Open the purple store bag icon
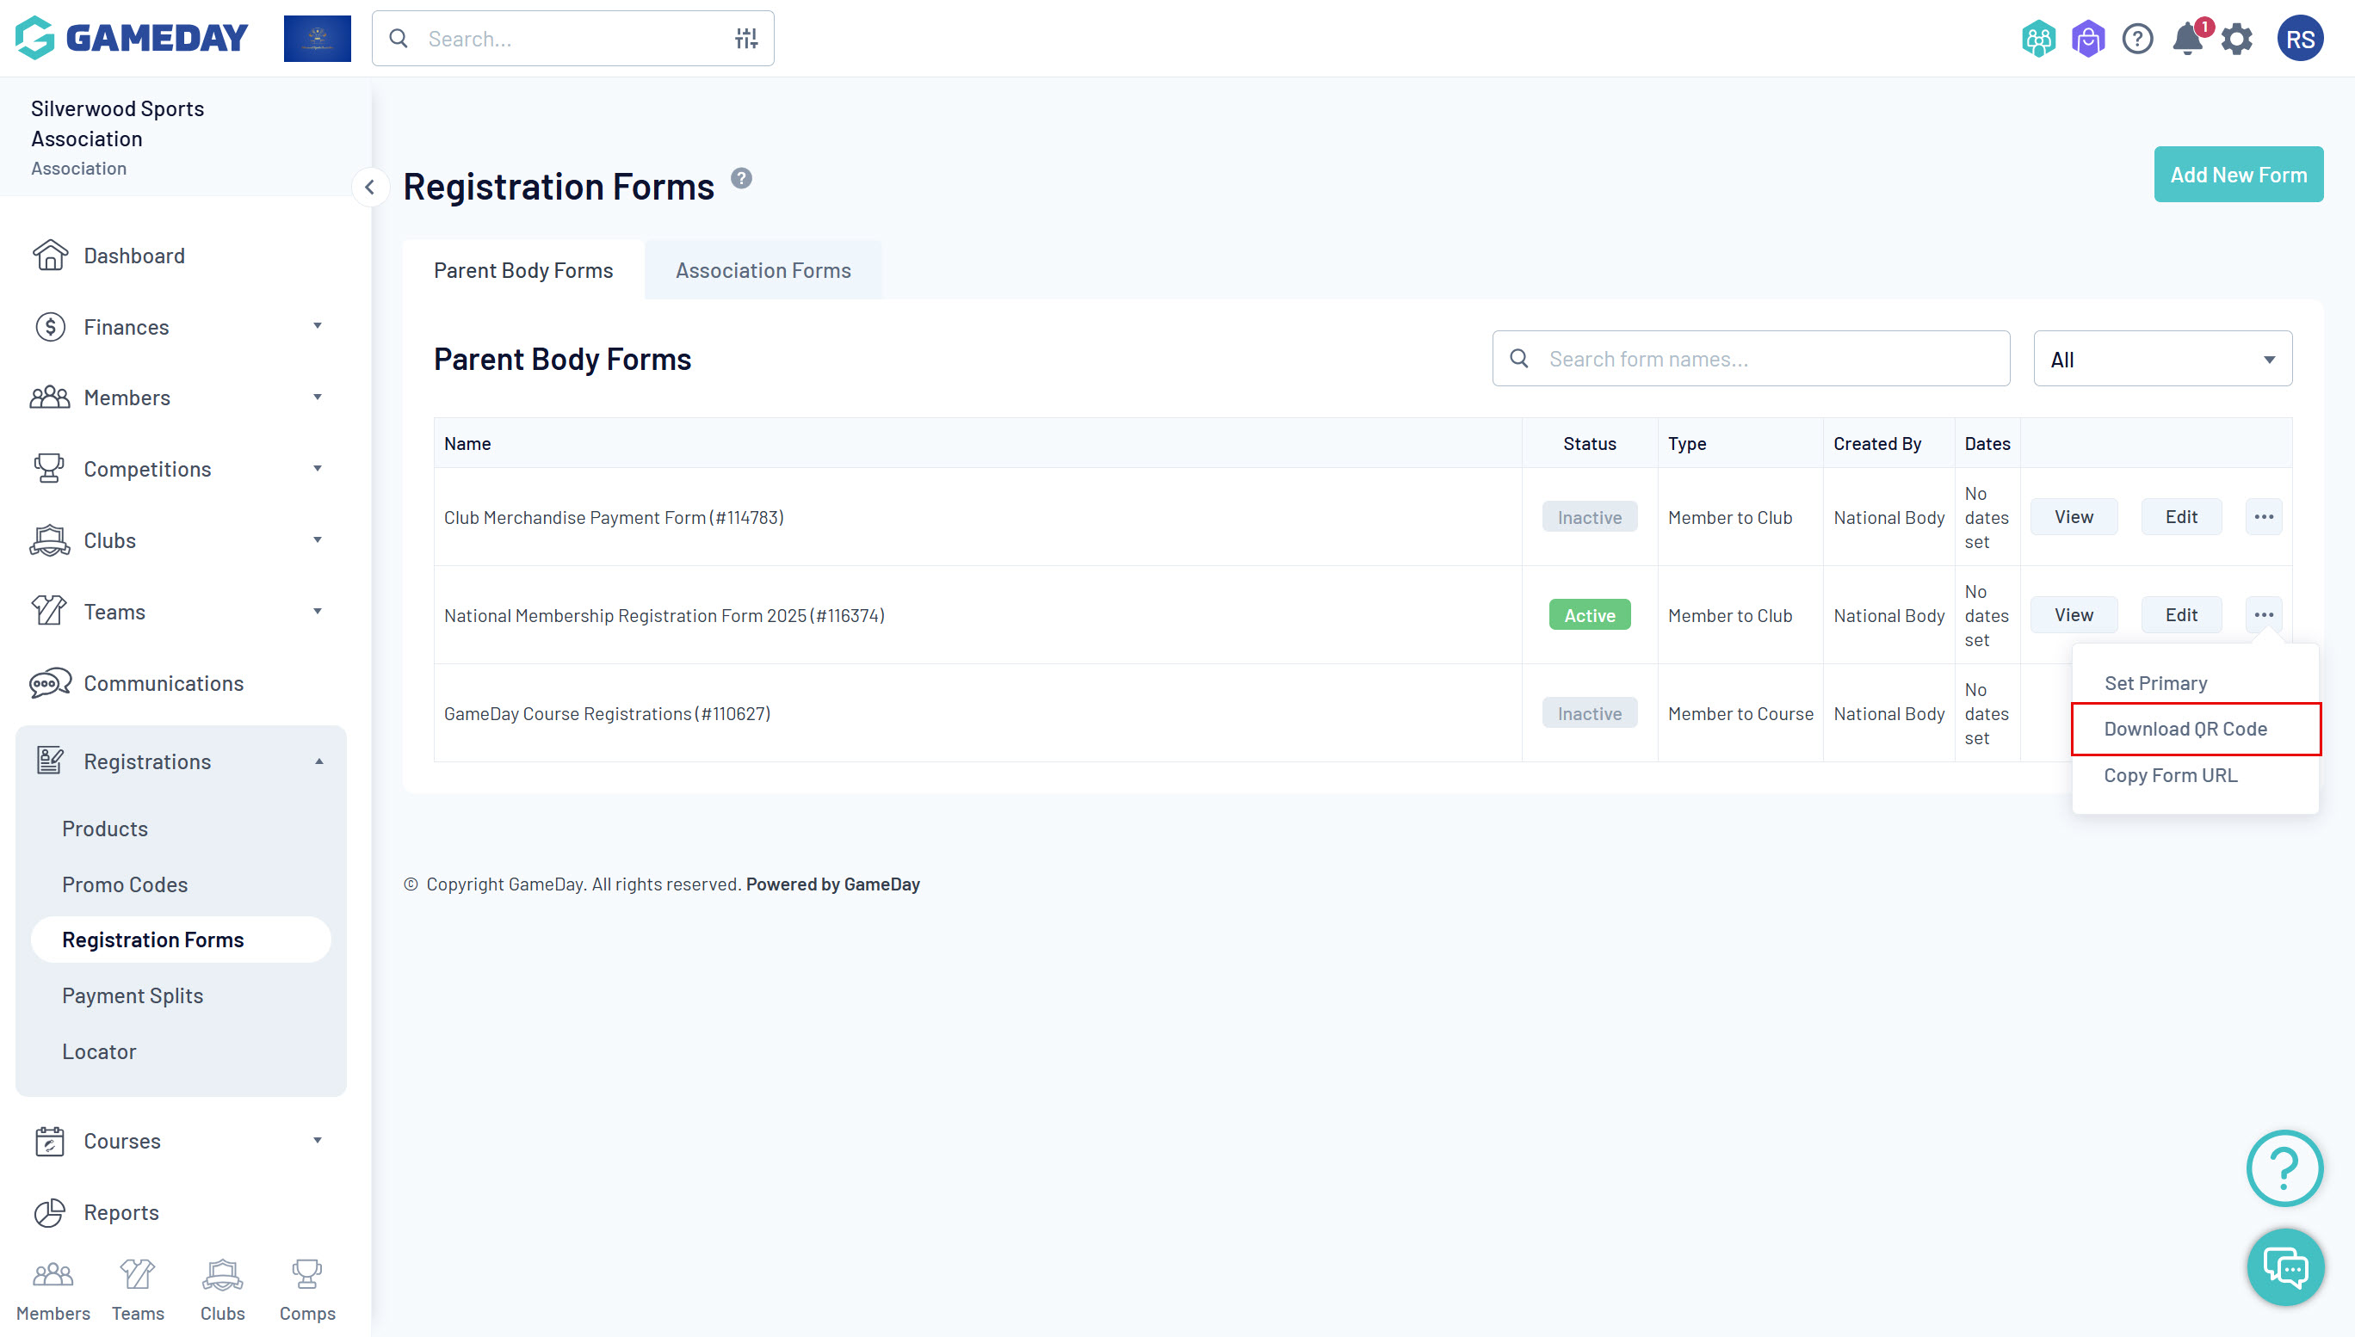 pos(2087,39)
